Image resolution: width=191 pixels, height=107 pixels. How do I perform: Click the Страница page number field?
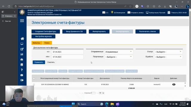(93, 93)
